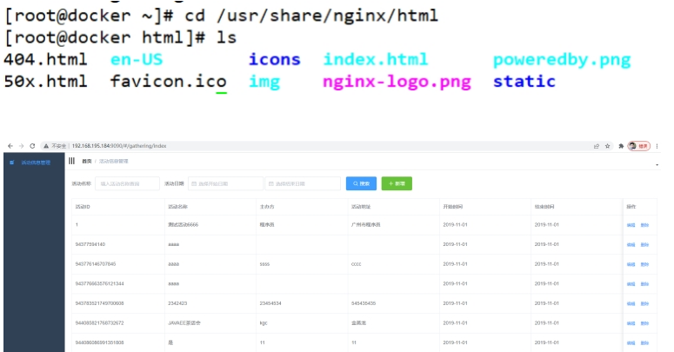Open the Chrome profile avatar button

(638, 146)
